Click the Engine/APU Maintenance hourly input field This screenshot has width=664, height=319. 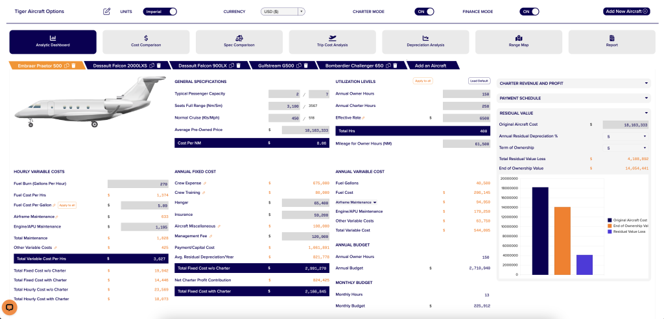pos(145,227)
